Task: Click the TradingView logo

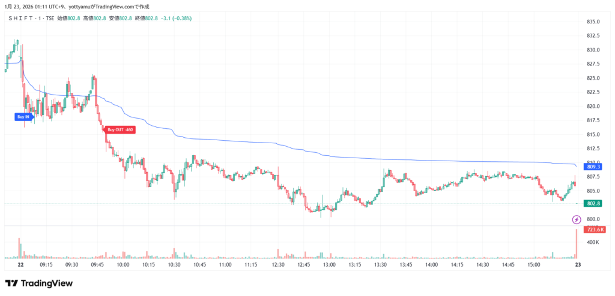Action: 35,283
